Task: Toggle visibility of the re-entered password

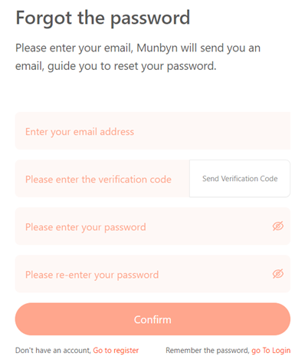Action: pyautogui.click(x=278, y=274)
